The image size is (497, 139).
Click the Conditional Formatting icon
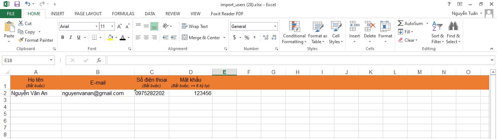(x=294, y=26)
